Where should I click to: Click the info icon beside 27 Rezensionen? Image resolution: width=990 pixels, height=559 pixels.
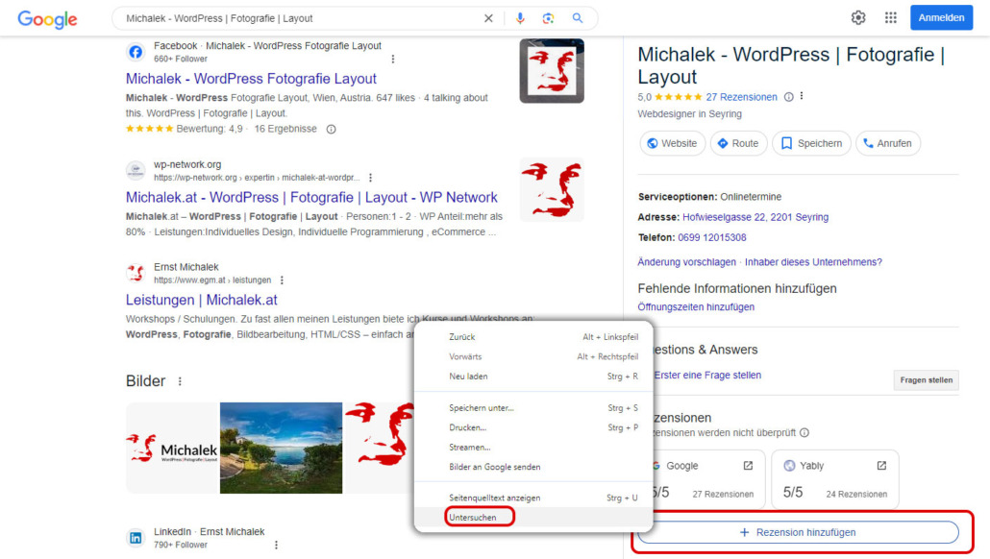coord(788,97)
